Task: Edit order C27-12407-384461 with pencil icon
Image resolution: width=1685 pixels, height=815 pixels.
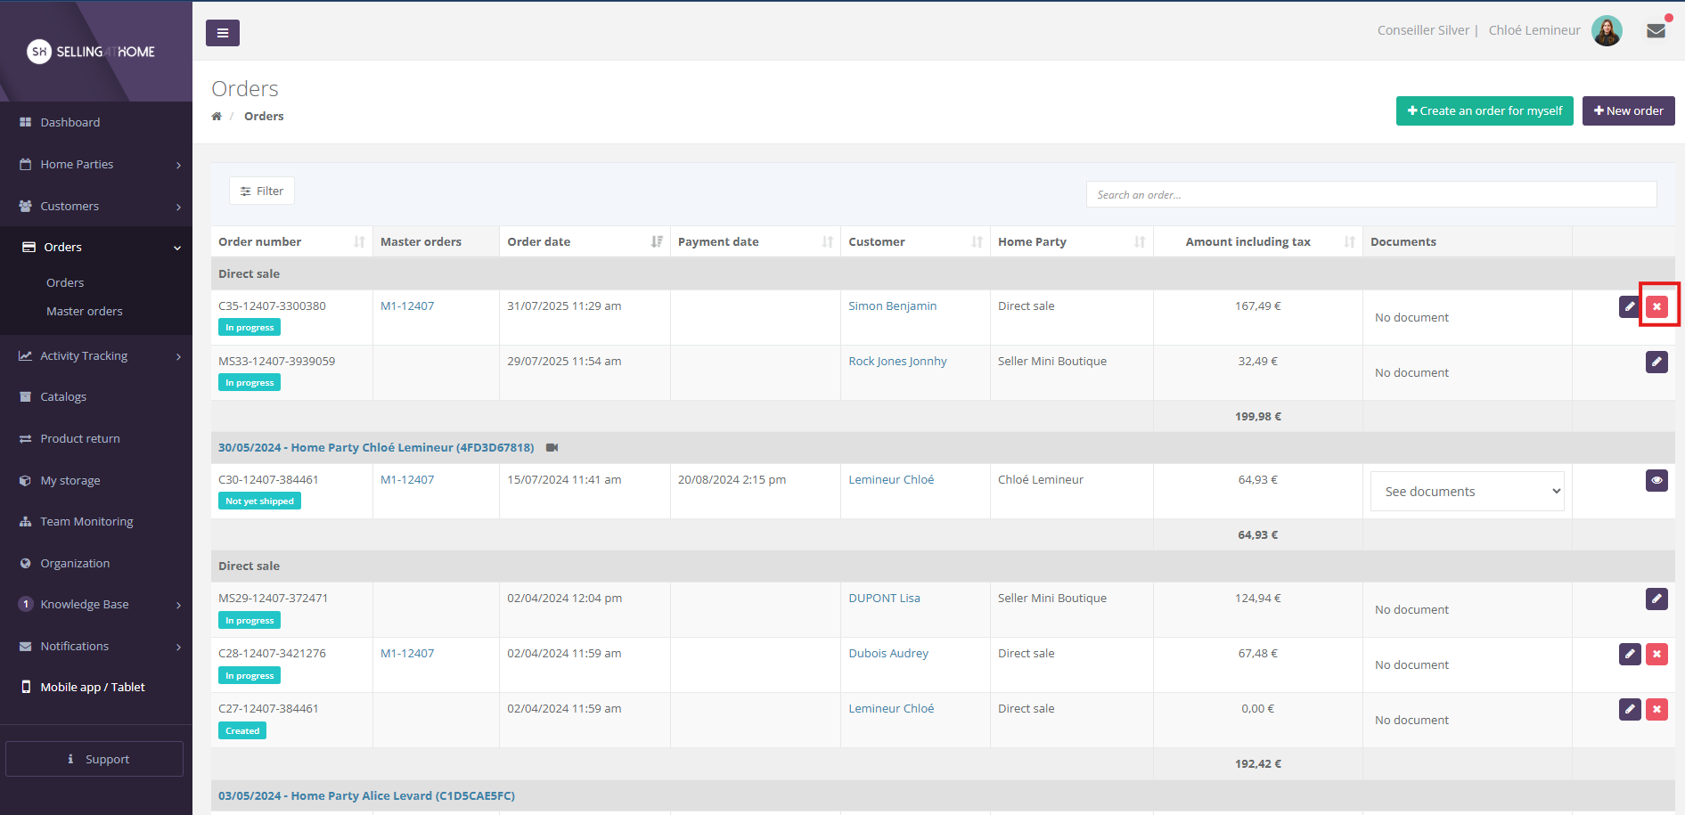Action: click(x=1630, y=709)
